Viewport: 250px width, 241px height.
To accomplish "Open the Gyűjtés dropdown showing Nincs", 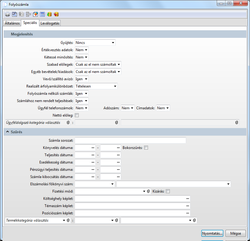I will click(95, 43).
